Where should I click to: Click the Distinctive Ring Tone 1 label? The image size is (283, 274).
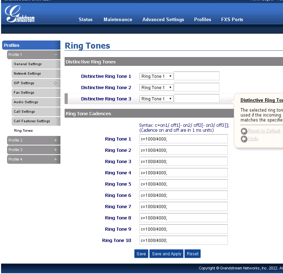(x=106, y=76)
